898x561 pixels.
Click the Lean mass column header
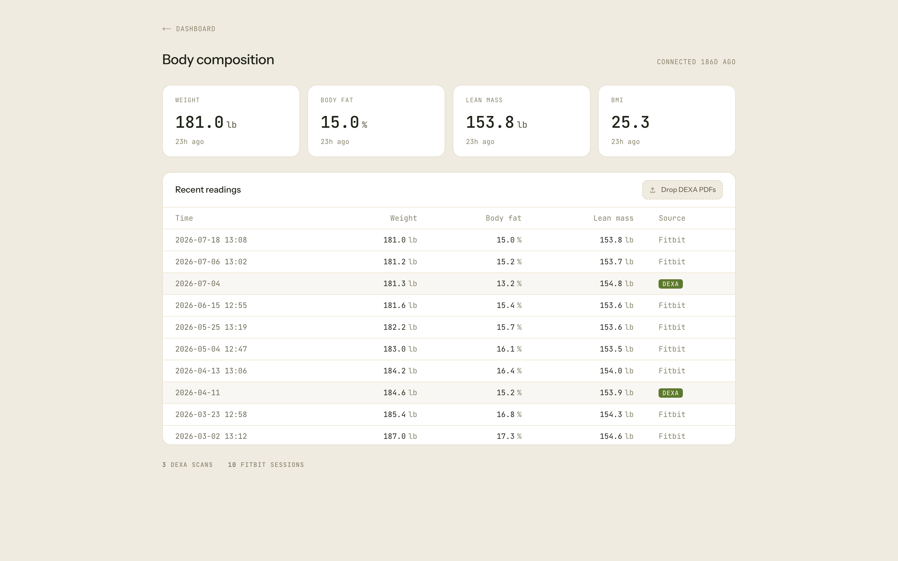613,218
